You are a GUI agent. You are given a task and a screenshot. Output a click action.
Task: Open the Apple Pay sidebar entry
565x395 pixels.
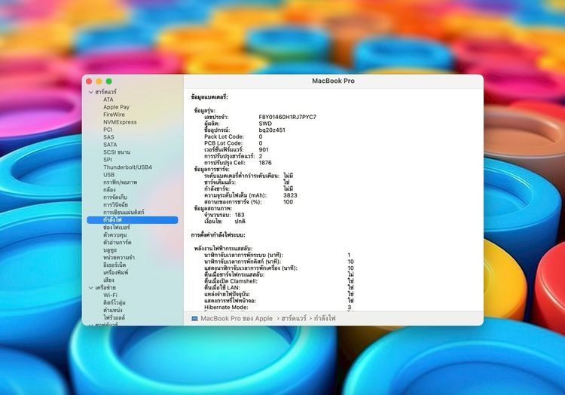(x=116, y=107)
